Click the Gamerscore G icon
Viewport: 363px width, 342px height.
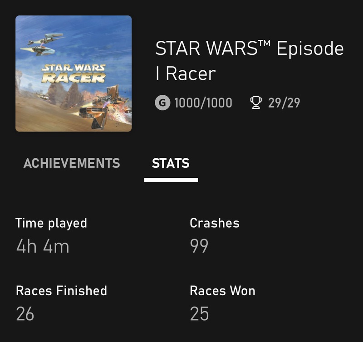coord(162,103)
